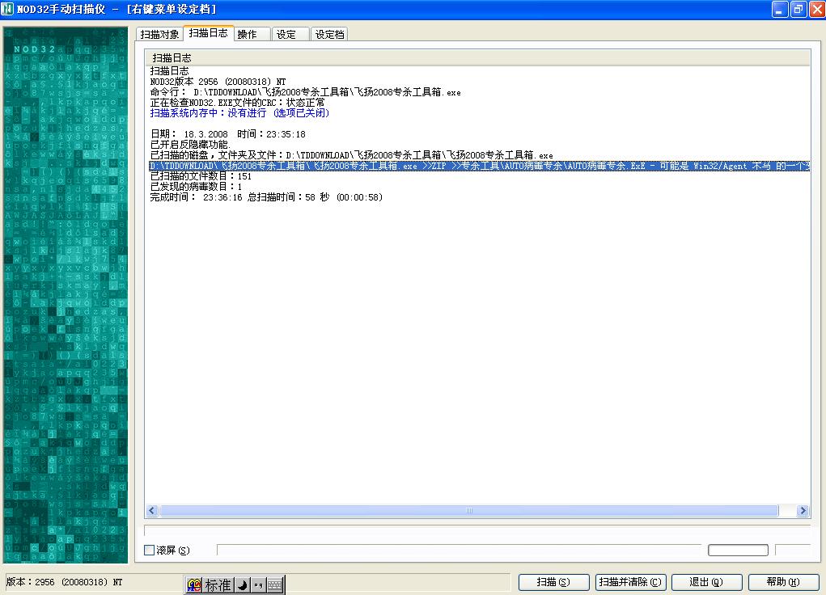The image size is (826, 595).
Task: Toggle the punctuation mode icon
Action: click(258, 584)
